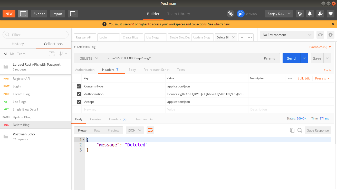The width and height of the screenshot is (337, 190).
Task: Send the DELETE request
Action: (x=291, y=58)
